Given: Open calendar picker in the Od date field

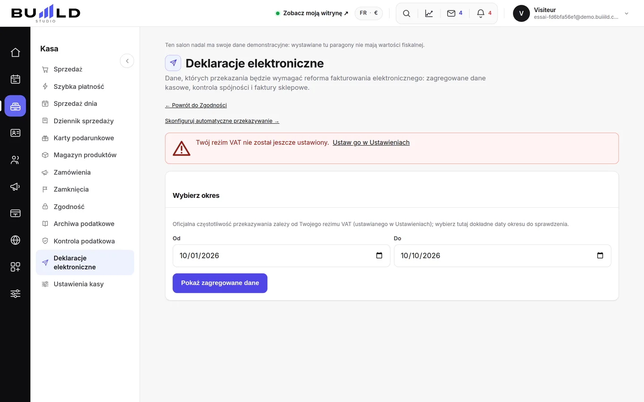Looking at the screenshot, I should tap(379, 255).
